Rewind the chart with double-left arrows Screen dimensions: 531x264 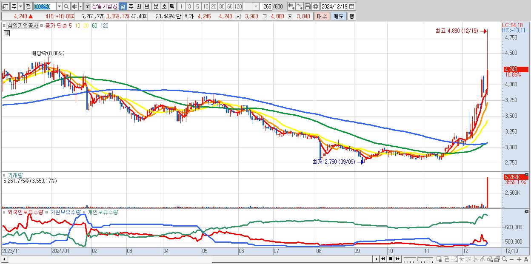[383, 259]
